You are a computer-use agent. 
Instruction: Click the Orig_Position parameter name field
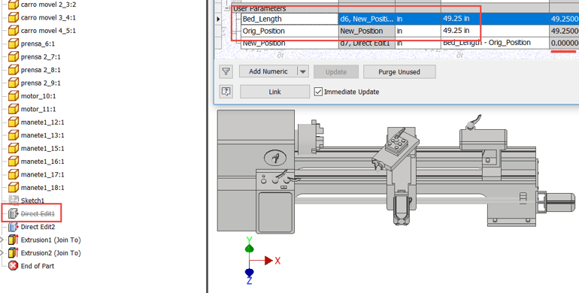point(289,31)
